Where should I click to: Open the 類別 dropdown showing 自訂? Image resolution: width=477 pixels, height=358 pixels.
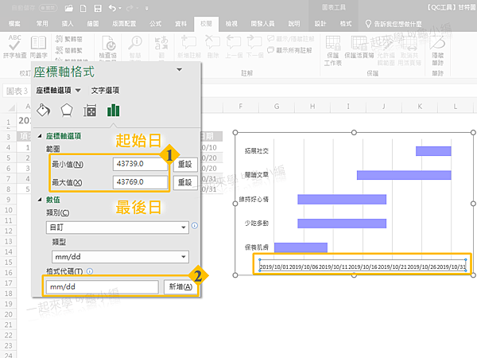click(118, 228)
